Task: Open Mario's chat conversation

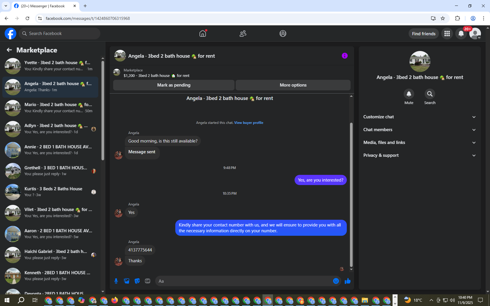Action: pyautogui.click(x=50, y=108)
